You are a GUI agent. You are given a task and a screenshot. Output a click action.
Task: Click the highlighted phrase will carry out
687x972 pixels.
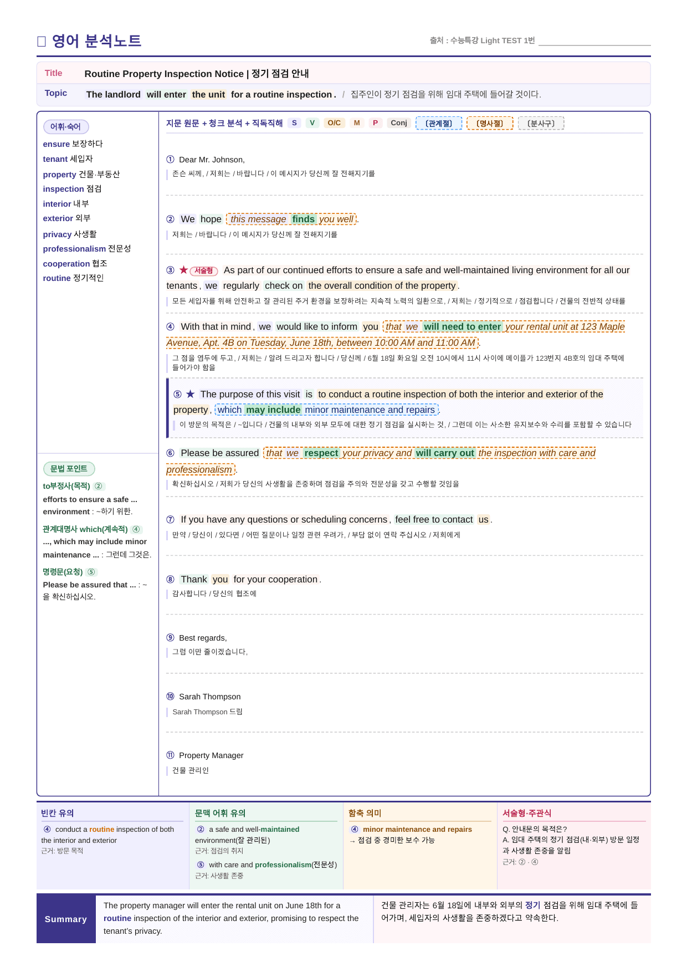point(445,453)
